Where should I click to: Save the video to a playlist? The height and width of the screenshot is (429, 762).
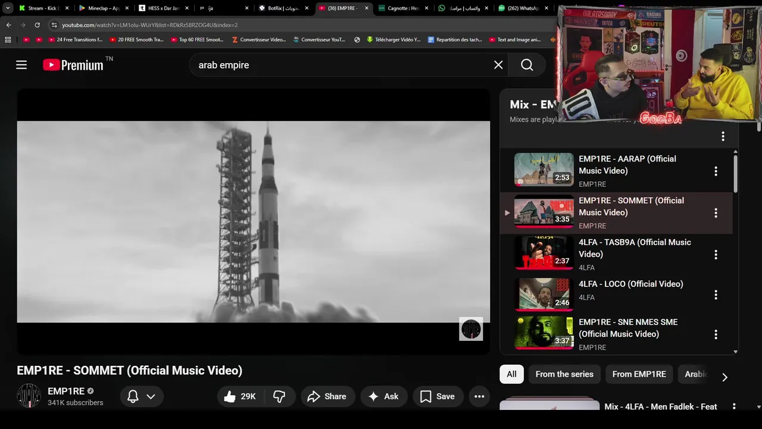[x=438, y=396]
